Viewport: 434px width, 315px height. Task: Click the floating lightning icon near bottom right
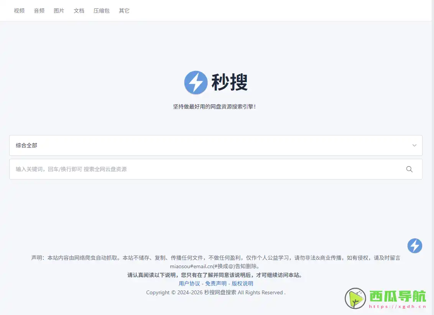click(414, 246)
